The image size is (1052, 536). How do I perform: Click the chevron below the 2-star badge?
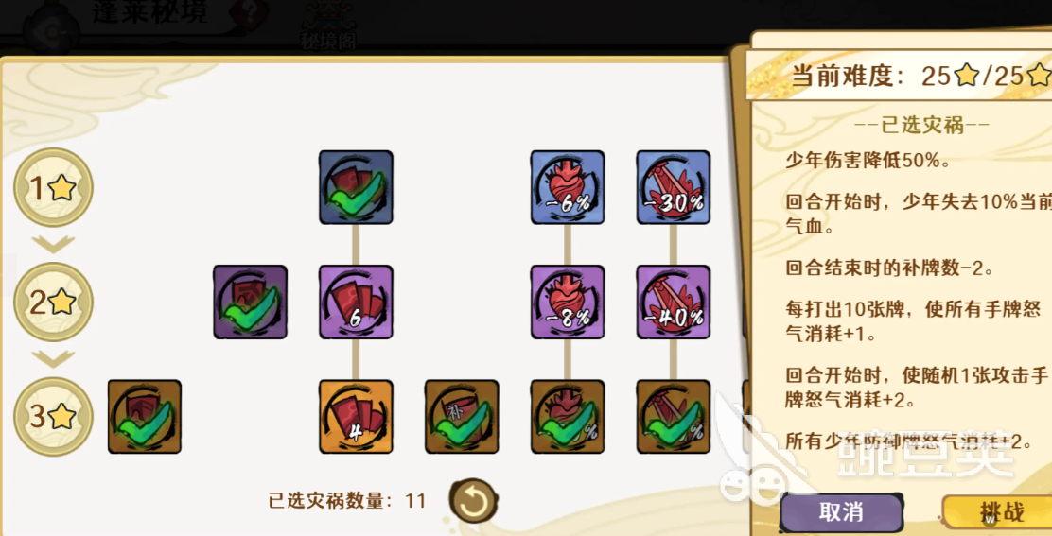coord(54,359)
